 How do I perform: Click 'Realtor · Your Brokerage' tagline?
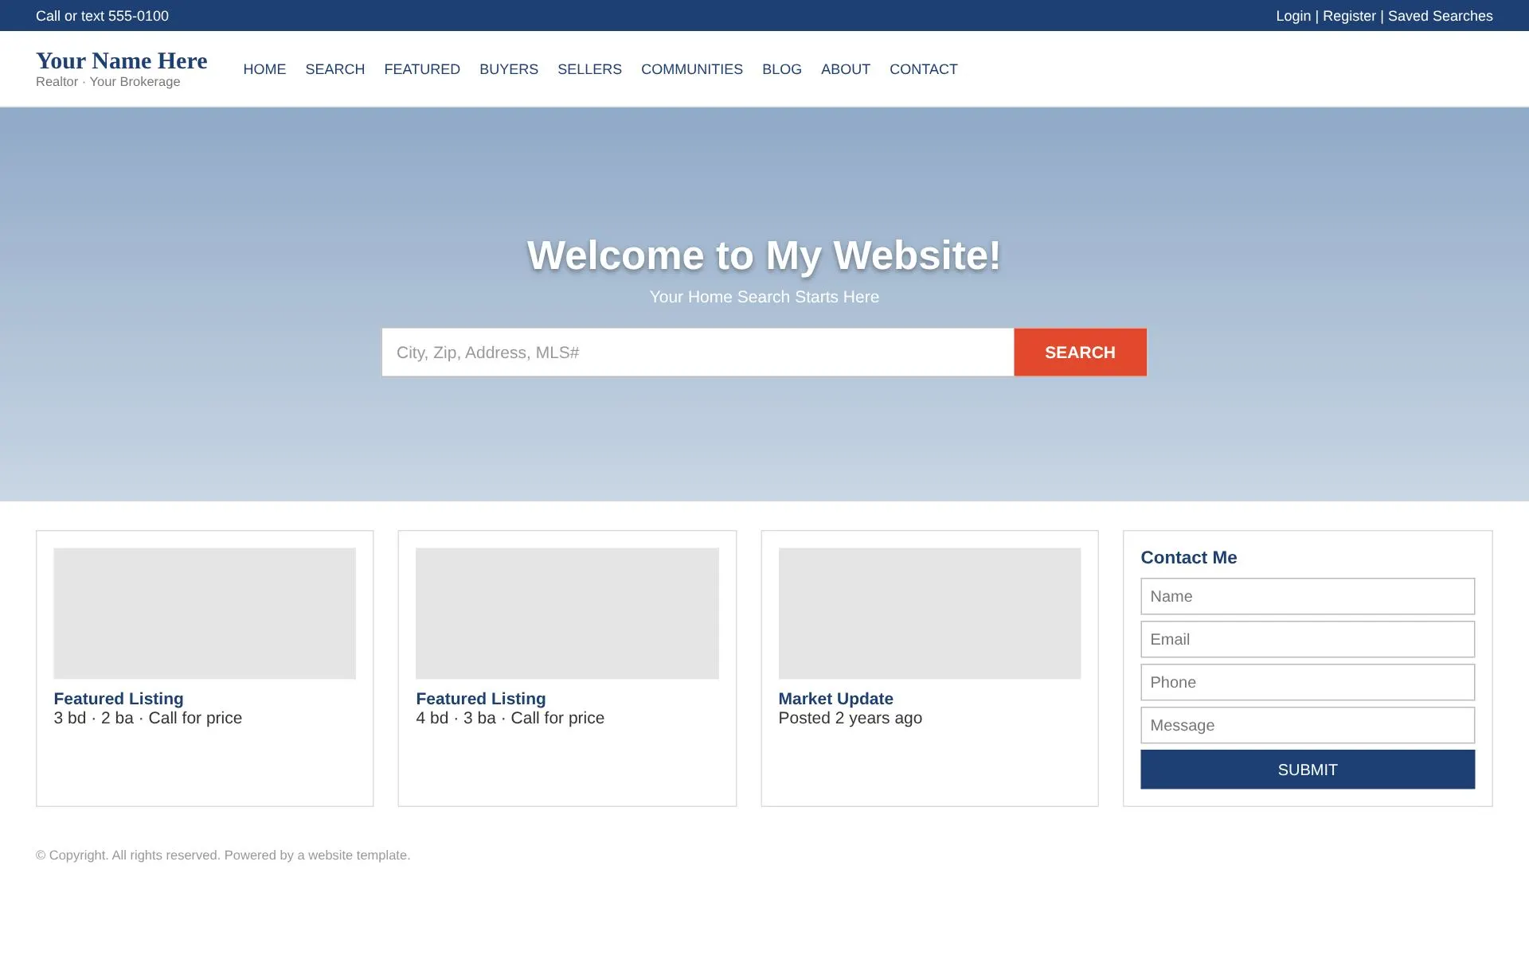108,82
